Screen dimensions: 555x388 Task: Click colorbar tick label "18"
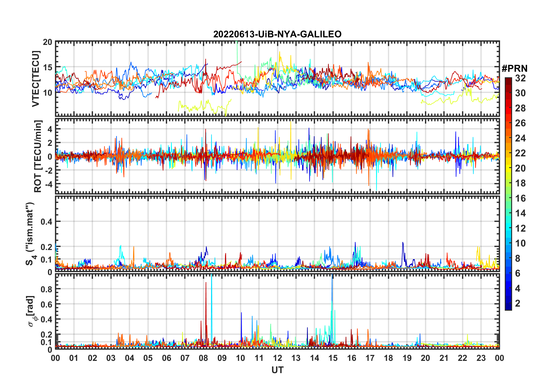coord(521,183)
